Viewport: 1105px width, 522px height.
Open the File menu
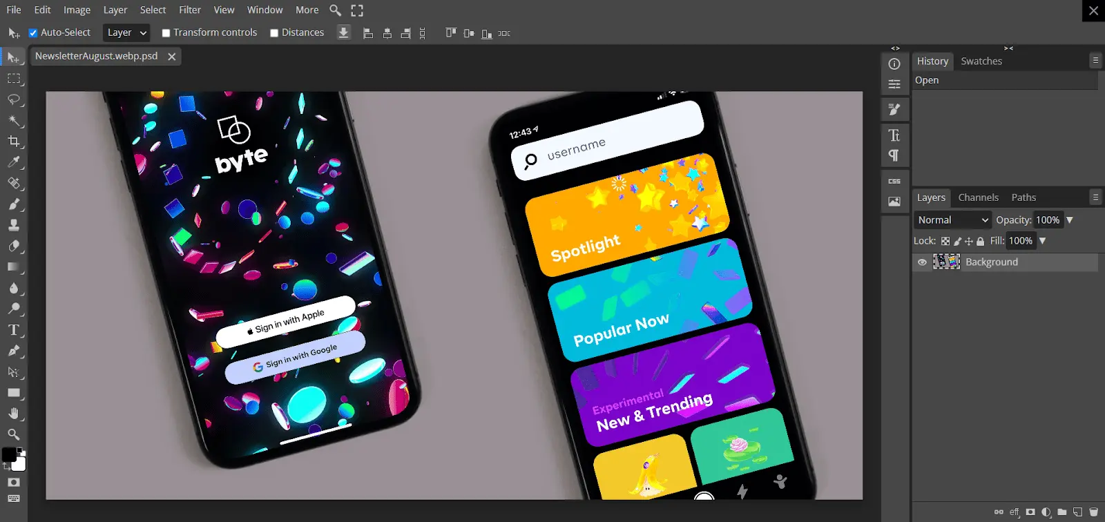pyautogui.click(x=14, y=10)
